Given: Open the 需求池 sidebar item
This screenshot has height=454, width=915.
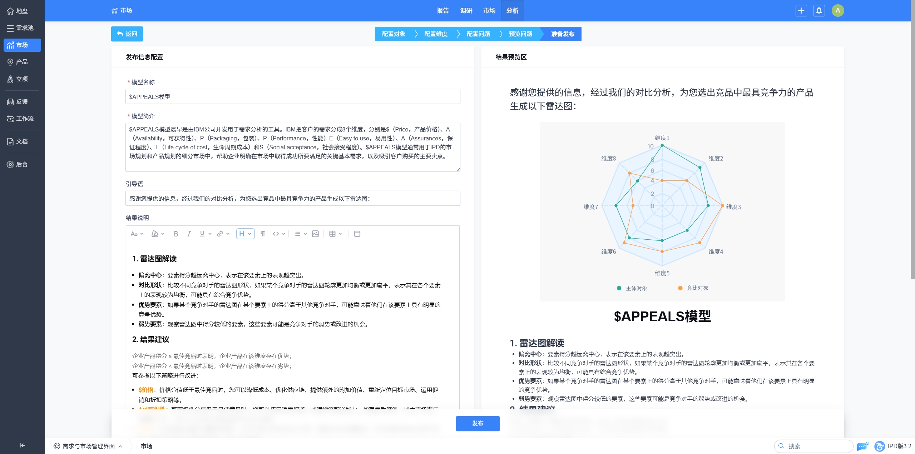Looking at the screenshot, I should coord(21,28).
